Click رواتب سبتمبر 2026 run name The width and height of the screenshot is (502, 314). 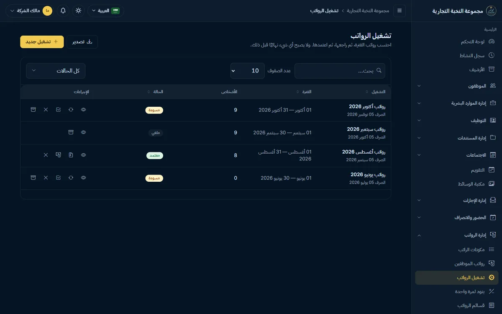366,129
